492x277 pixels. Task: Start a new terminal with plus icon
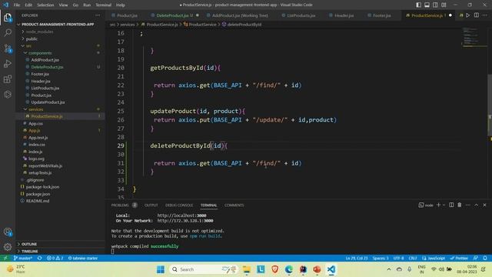click(438, 205)
